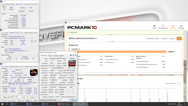188x106 pixels.
Task: Click AMD Radeon logo in GPU-Z
Action: (x=72, y=63)
